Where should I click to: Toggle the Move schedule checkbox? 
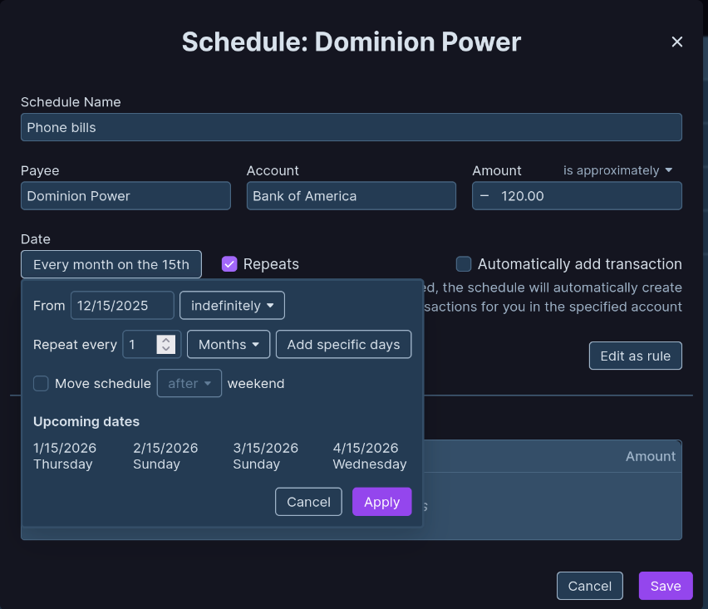[x=41, y=383]
